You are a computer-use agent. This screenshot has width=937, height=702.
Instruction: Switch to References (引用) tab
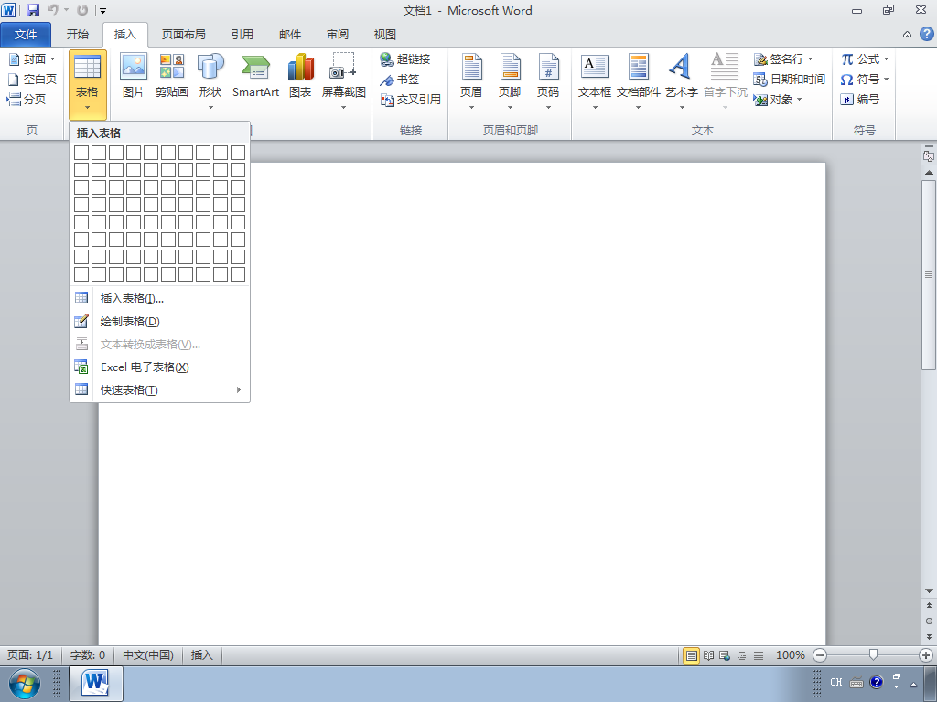click(x=242, y=35)
